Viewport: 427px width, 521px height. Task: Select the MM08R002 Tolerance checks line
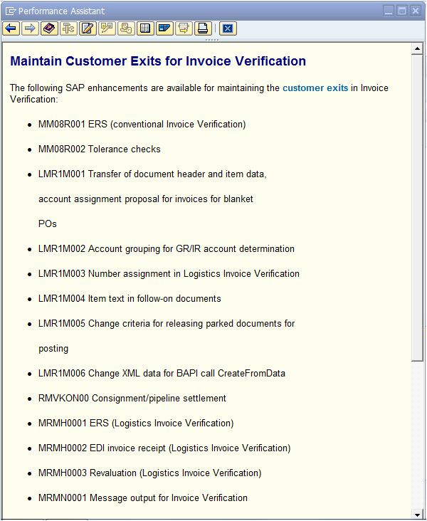pyautogui.click(x=100, y=149)
